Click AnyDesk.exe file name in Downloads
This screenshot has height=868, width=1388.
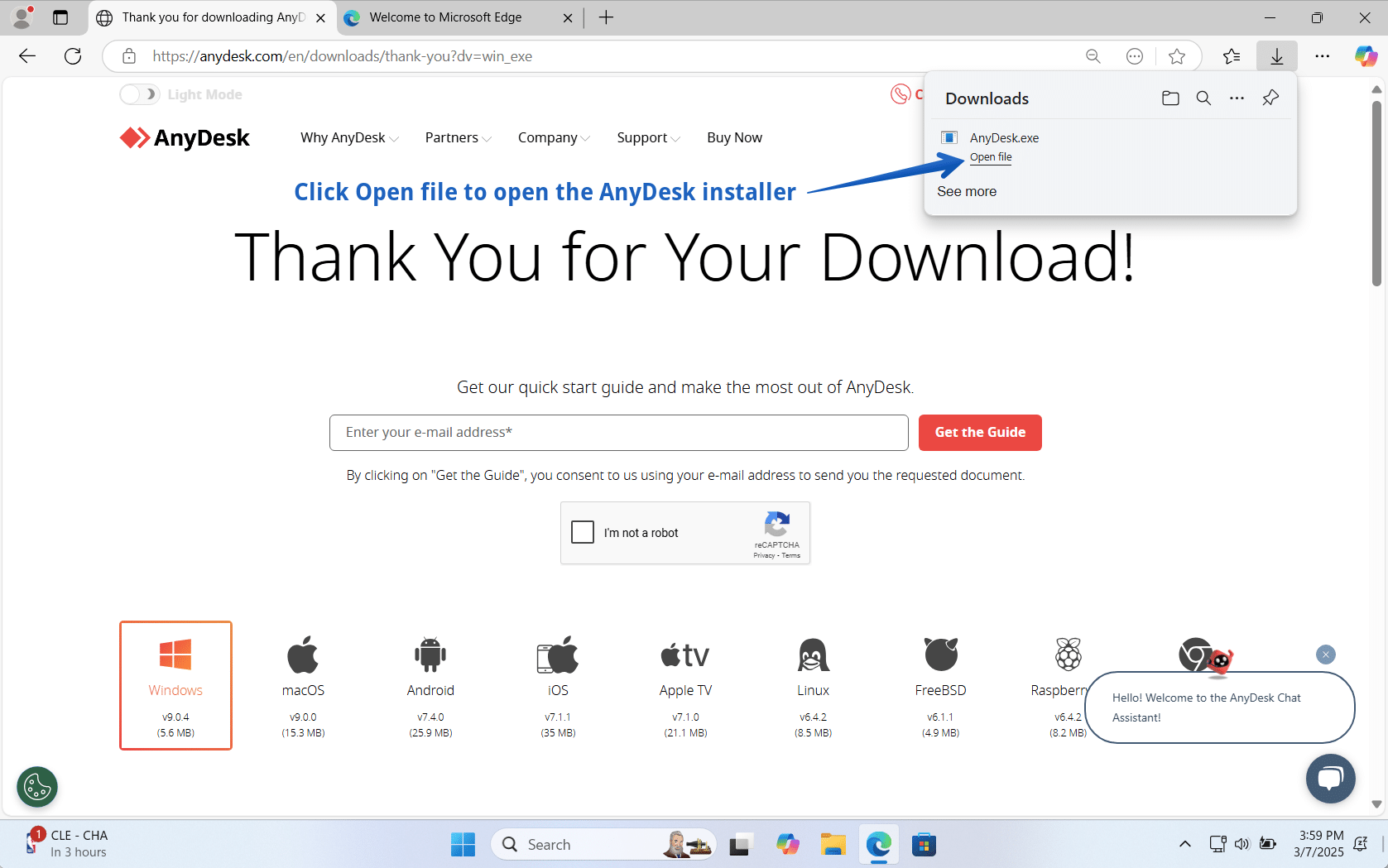coord(1004,138)
